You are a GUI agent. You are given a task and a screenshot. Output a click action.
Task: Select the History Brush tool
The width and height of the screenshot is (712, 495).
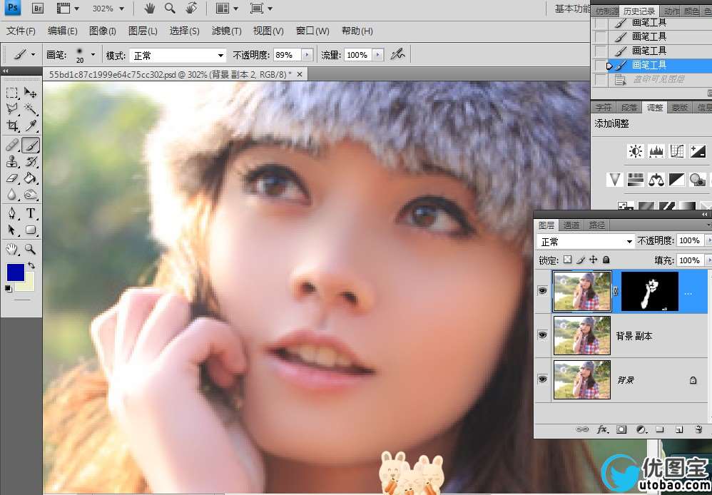[31, 162]
